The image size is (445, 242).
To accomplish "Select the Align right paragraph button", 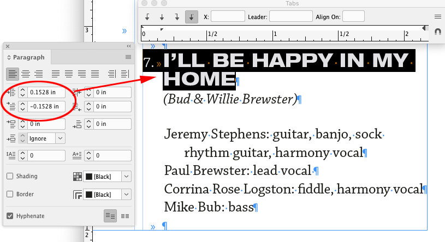I will (39, 74).
